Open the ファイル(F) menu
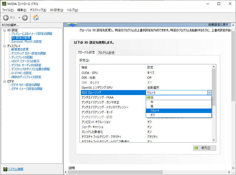236x175 pixels. coord(8,10)
